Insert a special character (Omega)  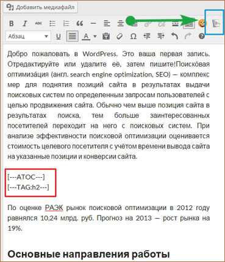click(x=133, y=37)
